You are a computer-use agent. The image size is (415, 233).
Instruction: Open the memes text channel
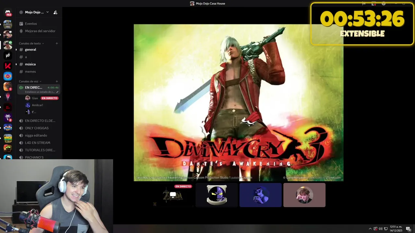(x=30, y=72)
